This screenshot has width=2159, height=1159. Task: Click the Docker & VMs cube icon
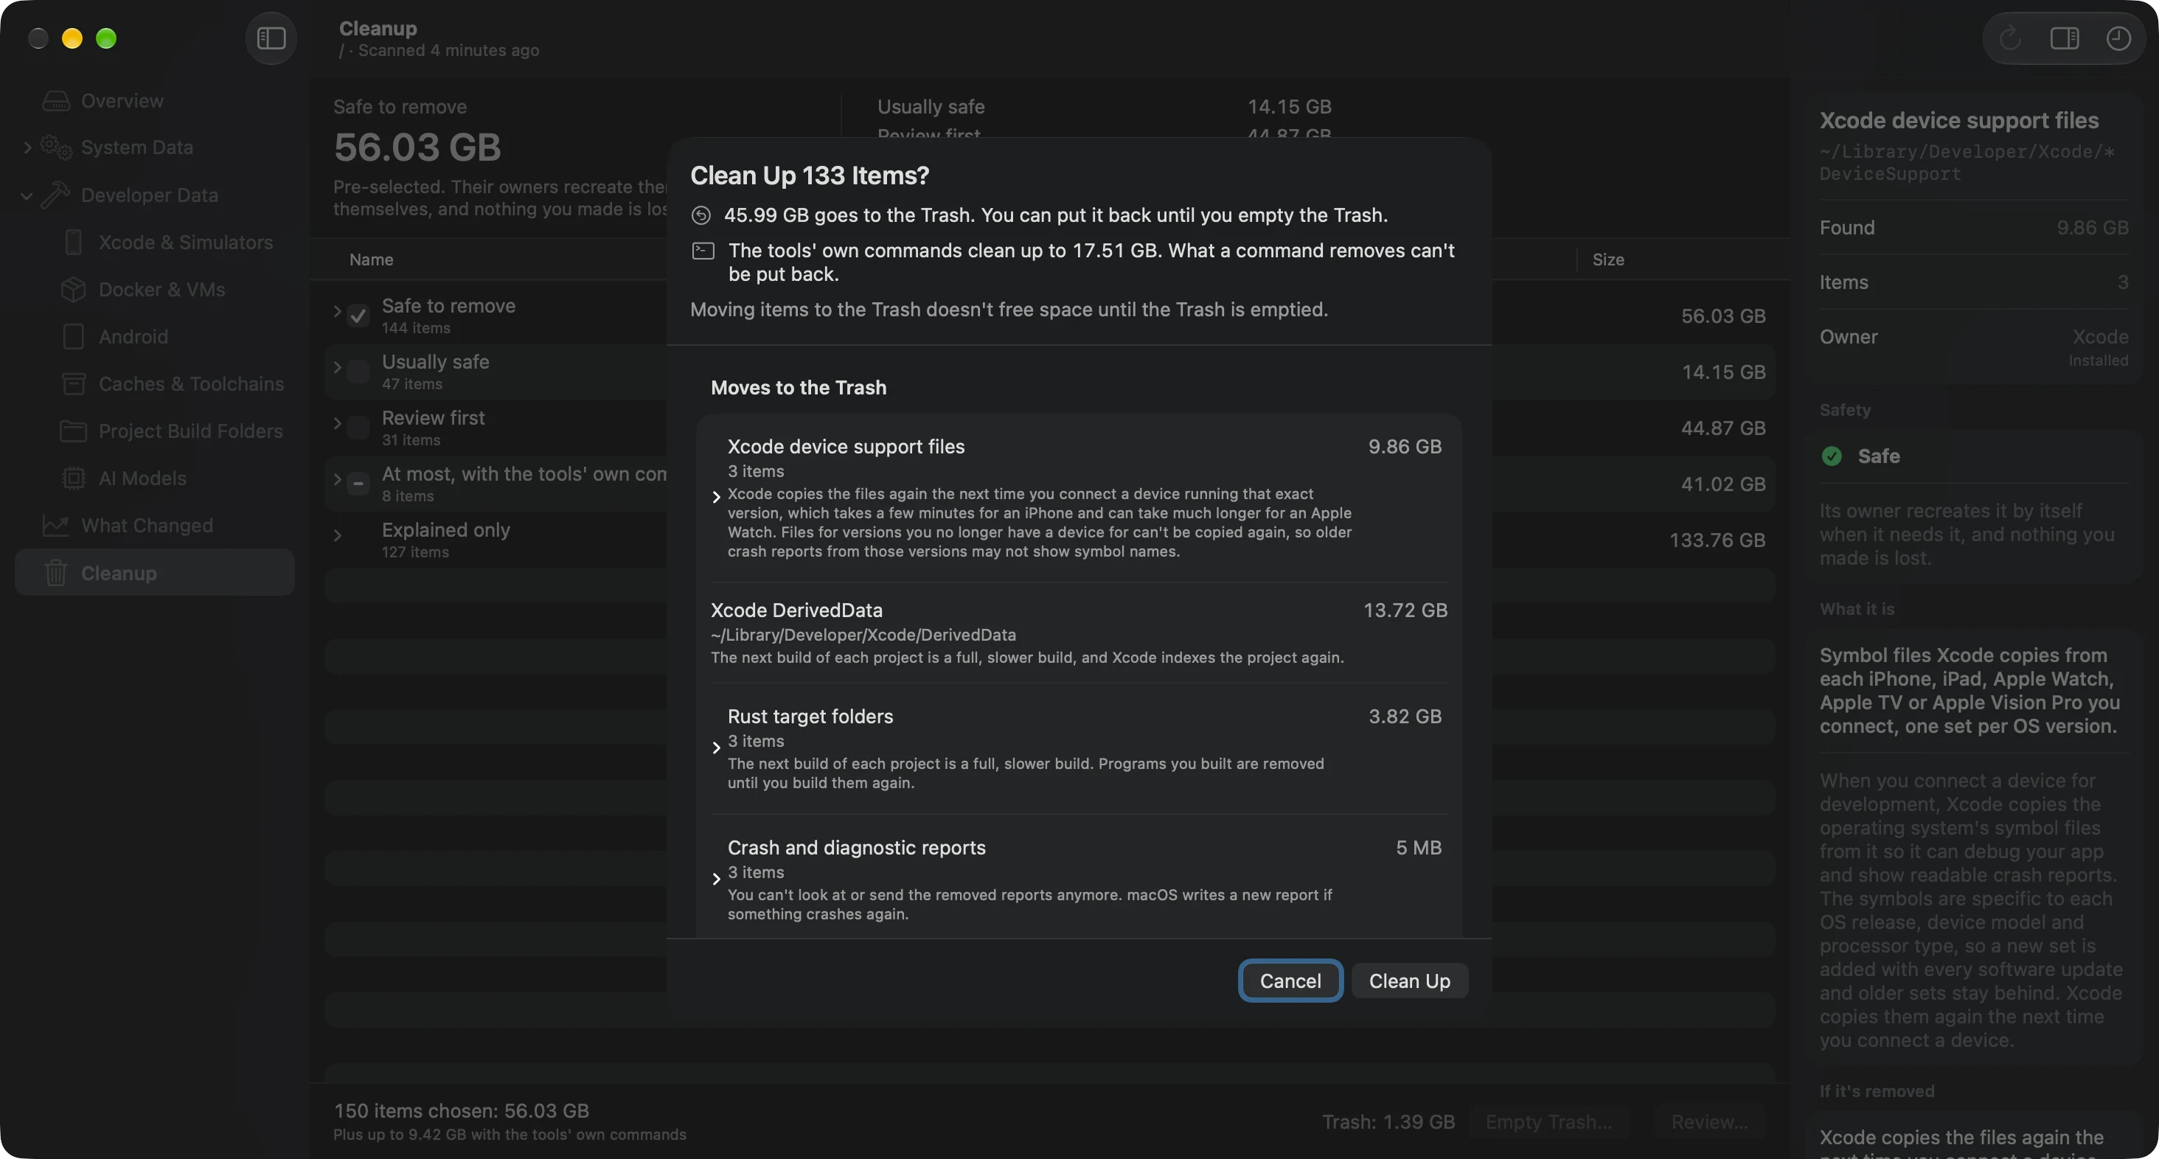[74, 290]
